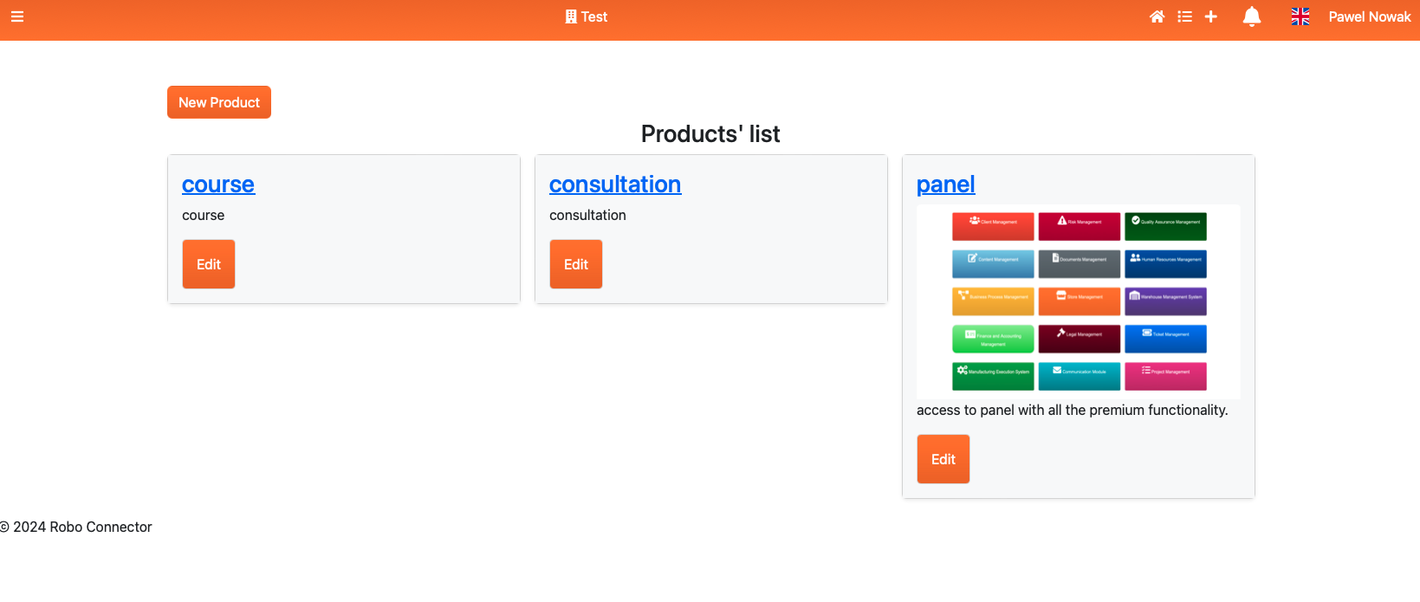Change language using the UK flag
Viewport: 1420px width, 602px height.
coord(1300,16)
